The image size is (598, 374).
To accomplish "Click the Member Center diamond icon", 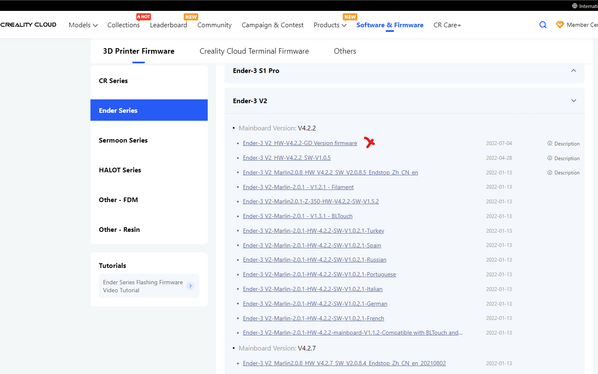I will point(560,25).
